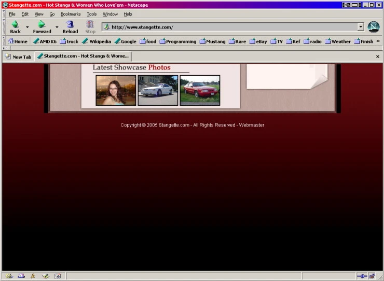Click the navigation toolbar collapse grippy
The height and width of the screenshot is (281, 384).
(x=4, y=27)
